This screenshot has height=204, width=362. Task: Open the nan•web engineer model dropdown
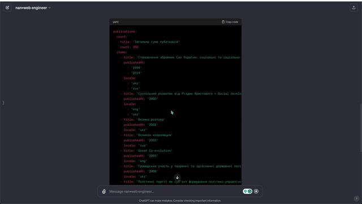click(x=33, y=8)
